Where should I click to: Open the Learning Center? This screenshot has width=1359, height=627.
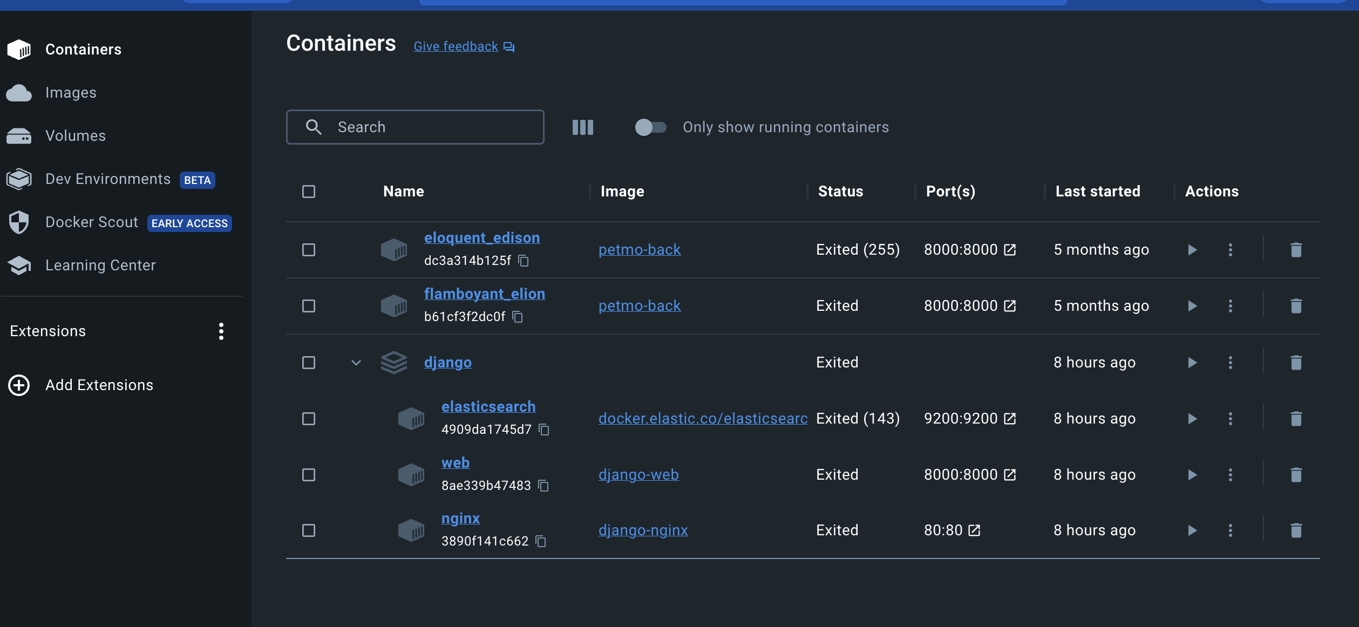(x=100, y=265)
